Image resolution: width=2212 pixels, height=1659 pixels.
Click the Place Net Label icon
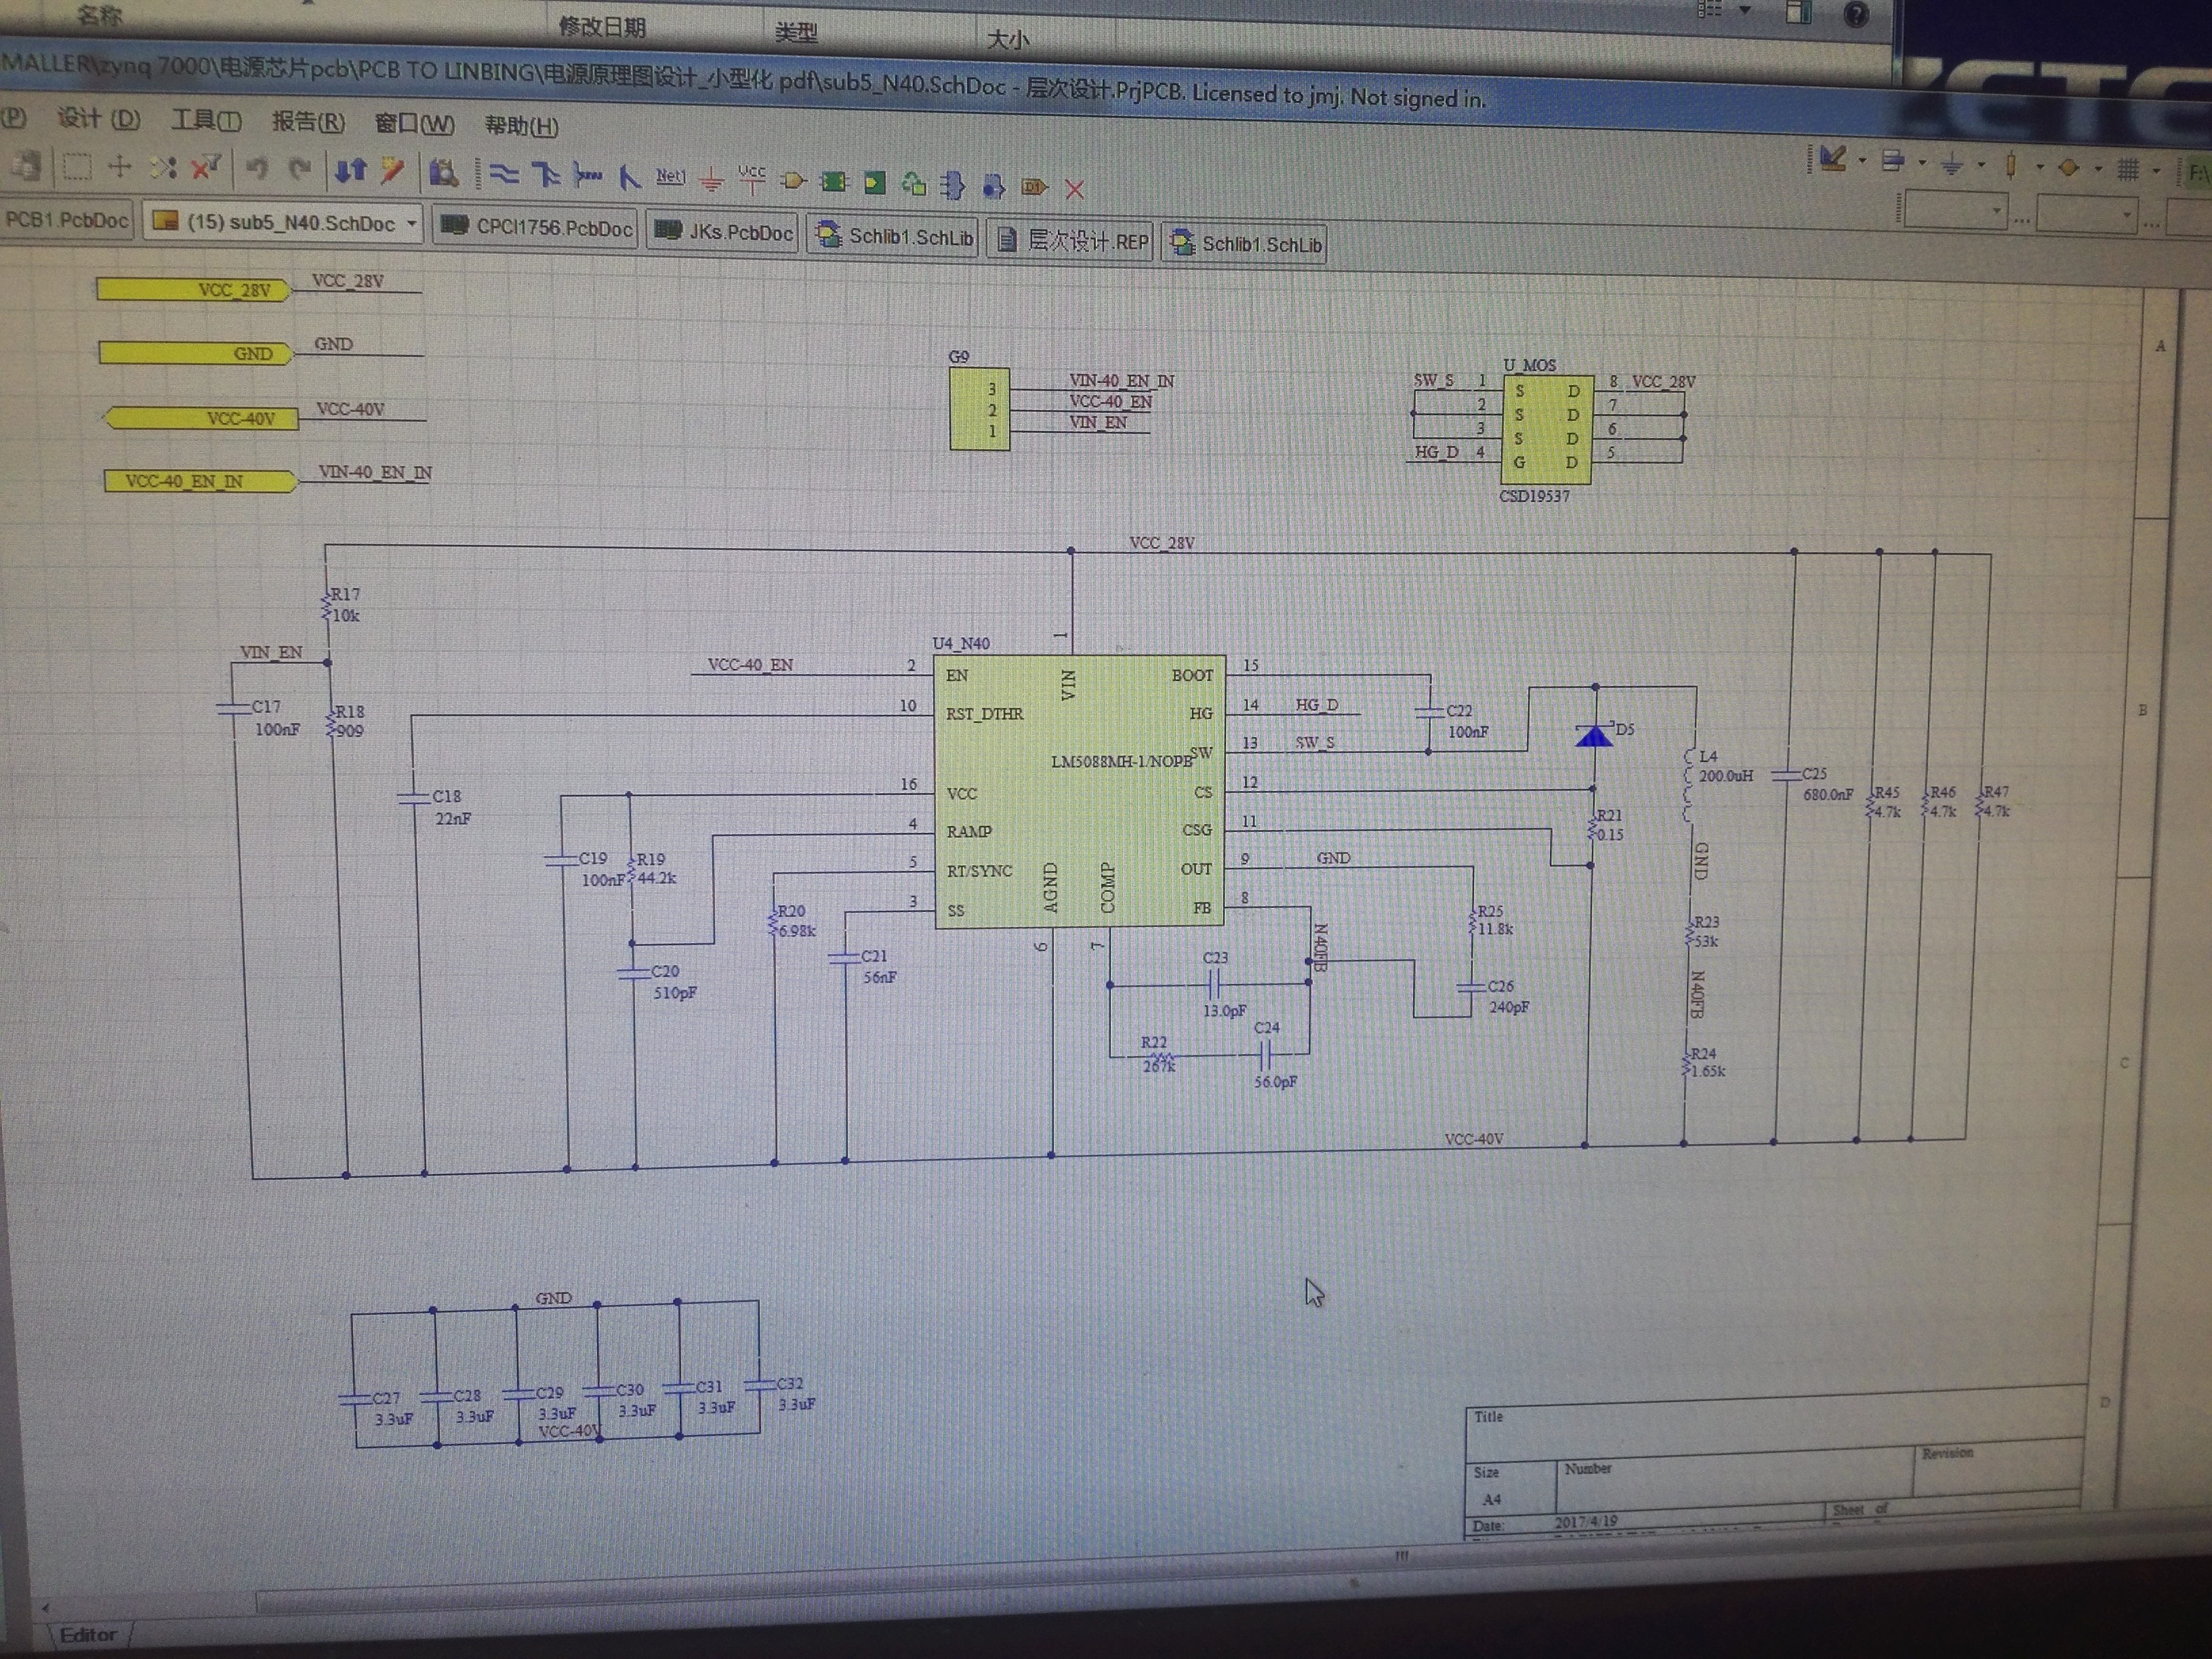click(670, 177)
